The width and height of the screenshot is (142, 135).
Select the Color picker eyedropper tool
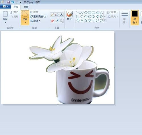[57, 21]
